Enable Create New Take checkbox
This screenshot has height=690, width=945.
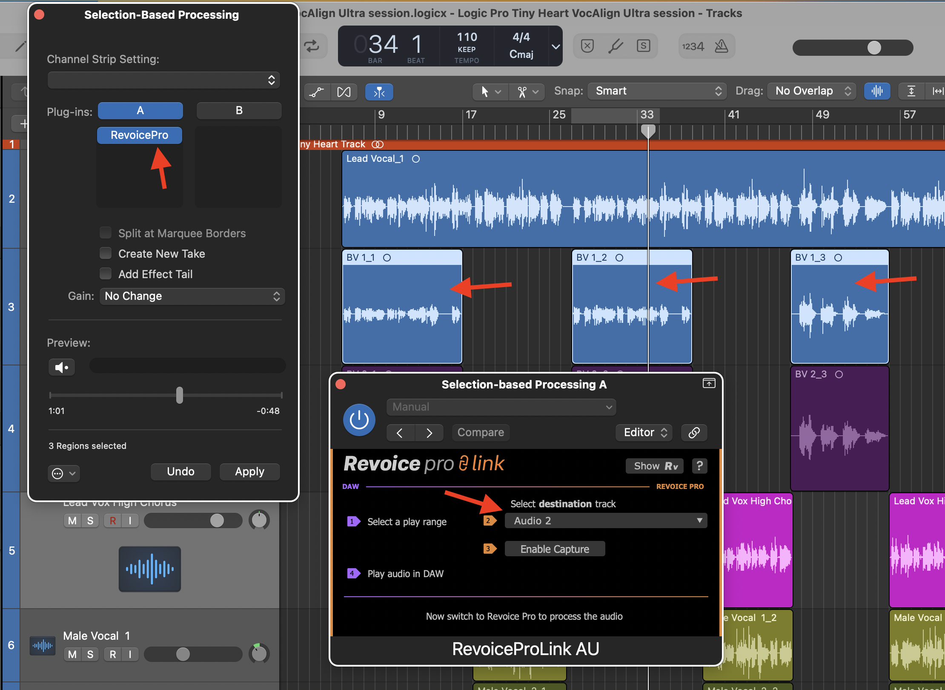pos(106,253)
